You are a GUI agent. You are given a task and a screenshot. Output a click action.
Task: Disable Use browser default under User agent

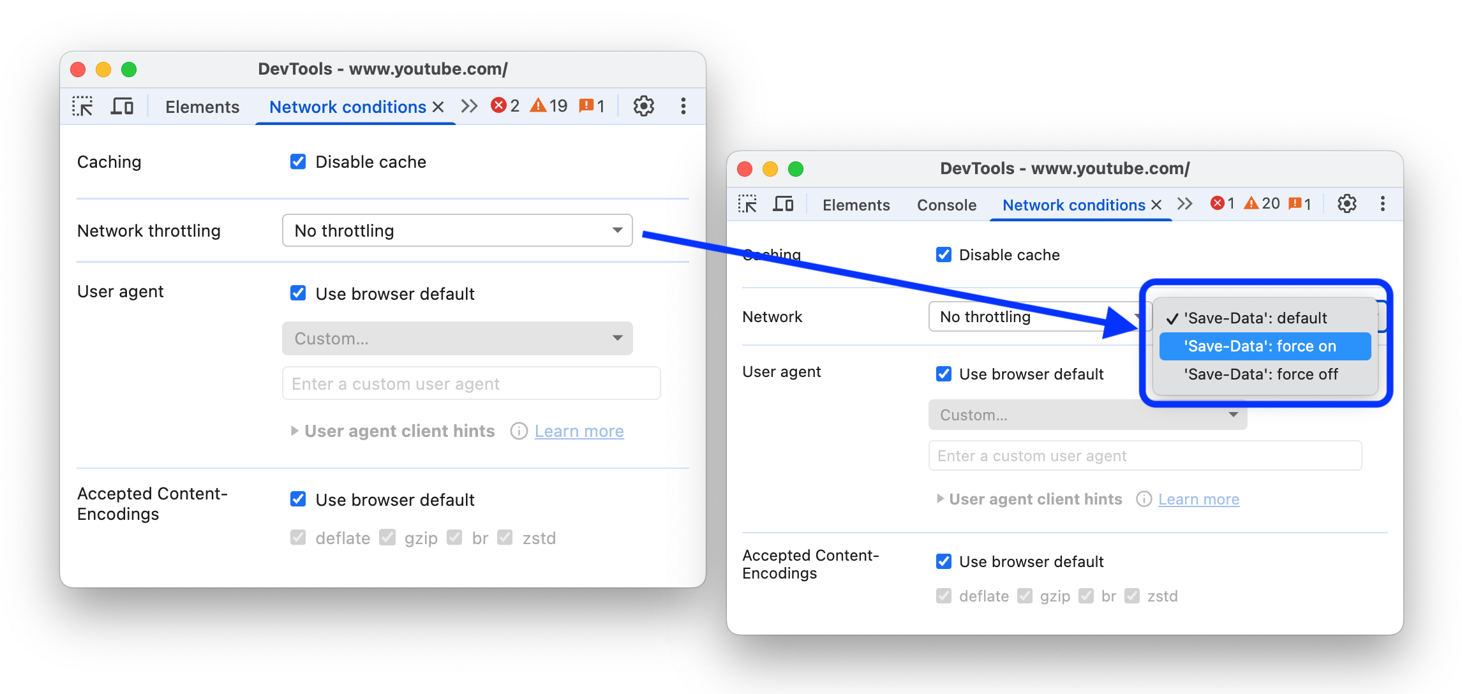298,293
